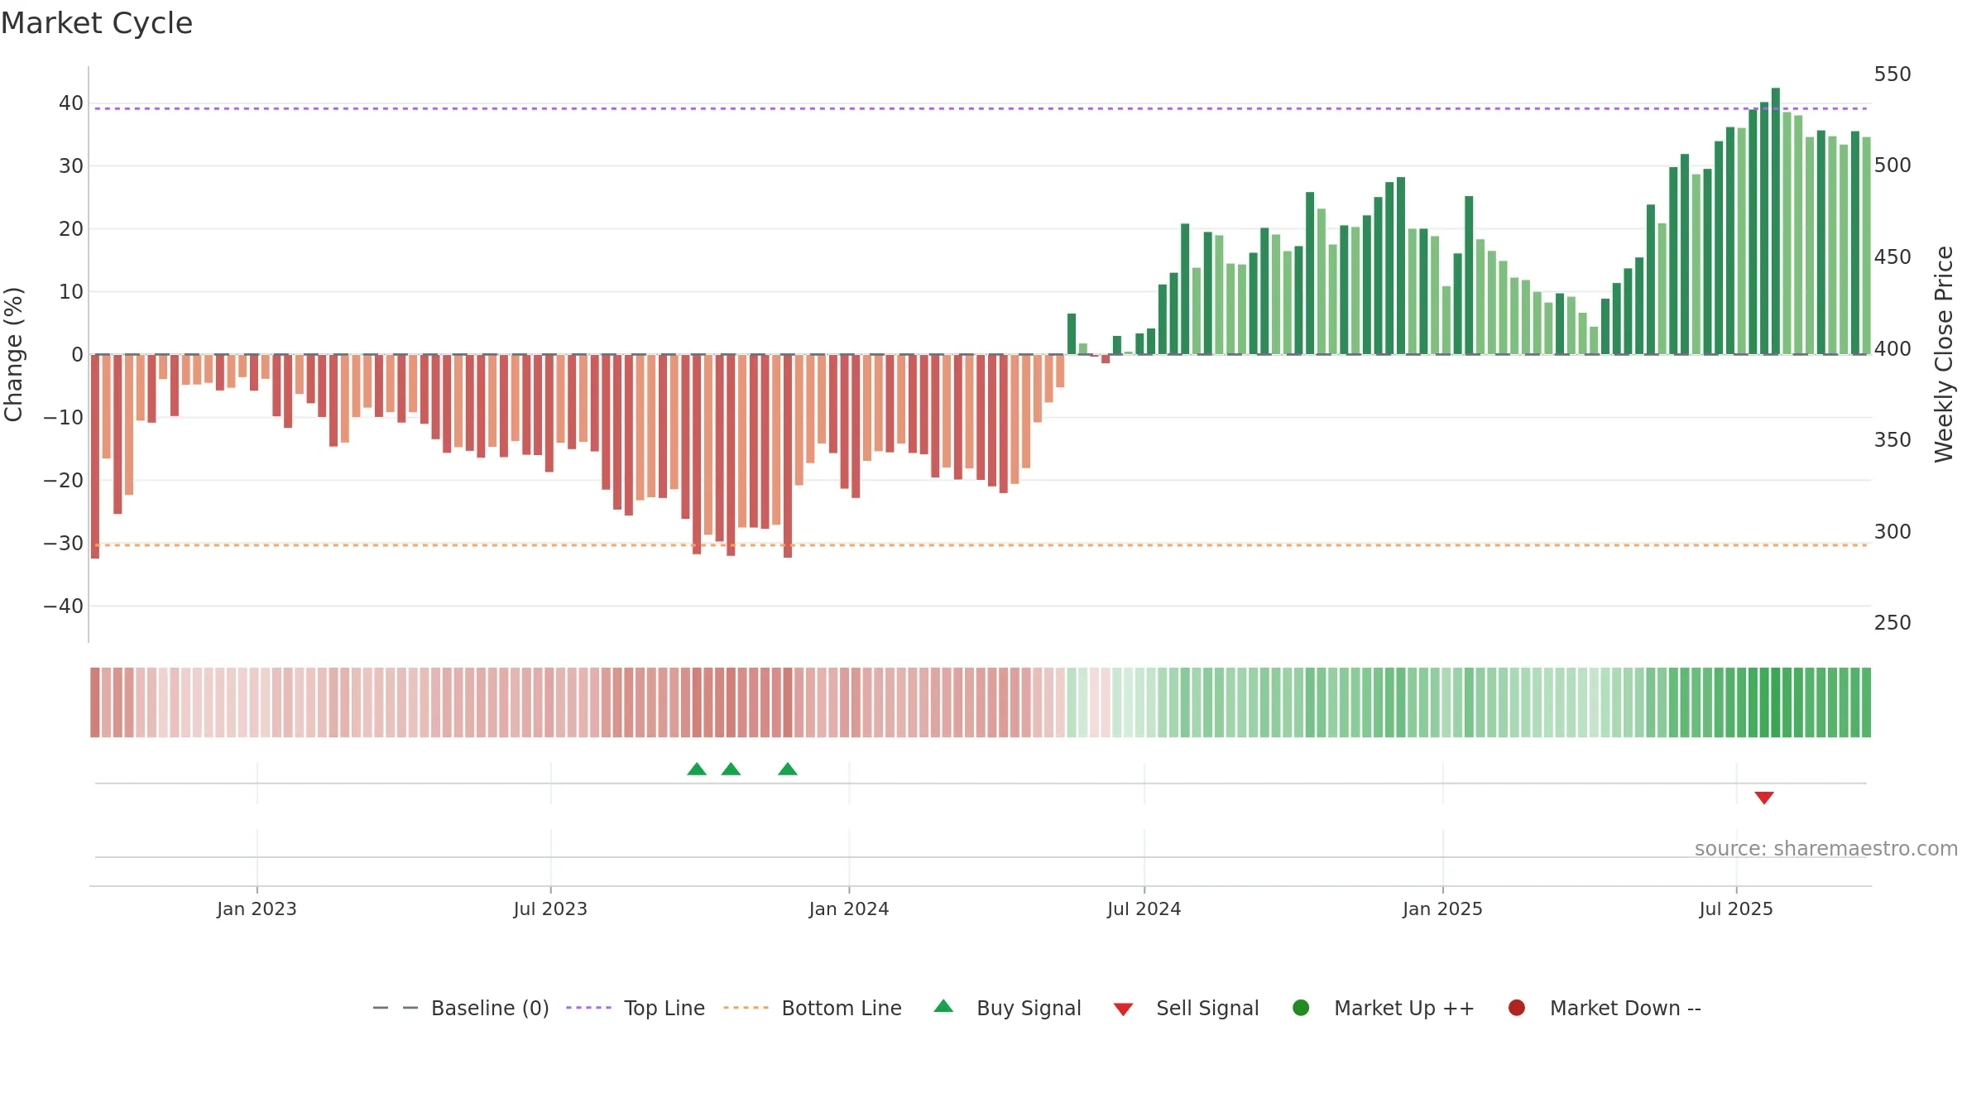
Task: Click the darkest green cell in heat strip
Action: click(x=1776, y=702)
